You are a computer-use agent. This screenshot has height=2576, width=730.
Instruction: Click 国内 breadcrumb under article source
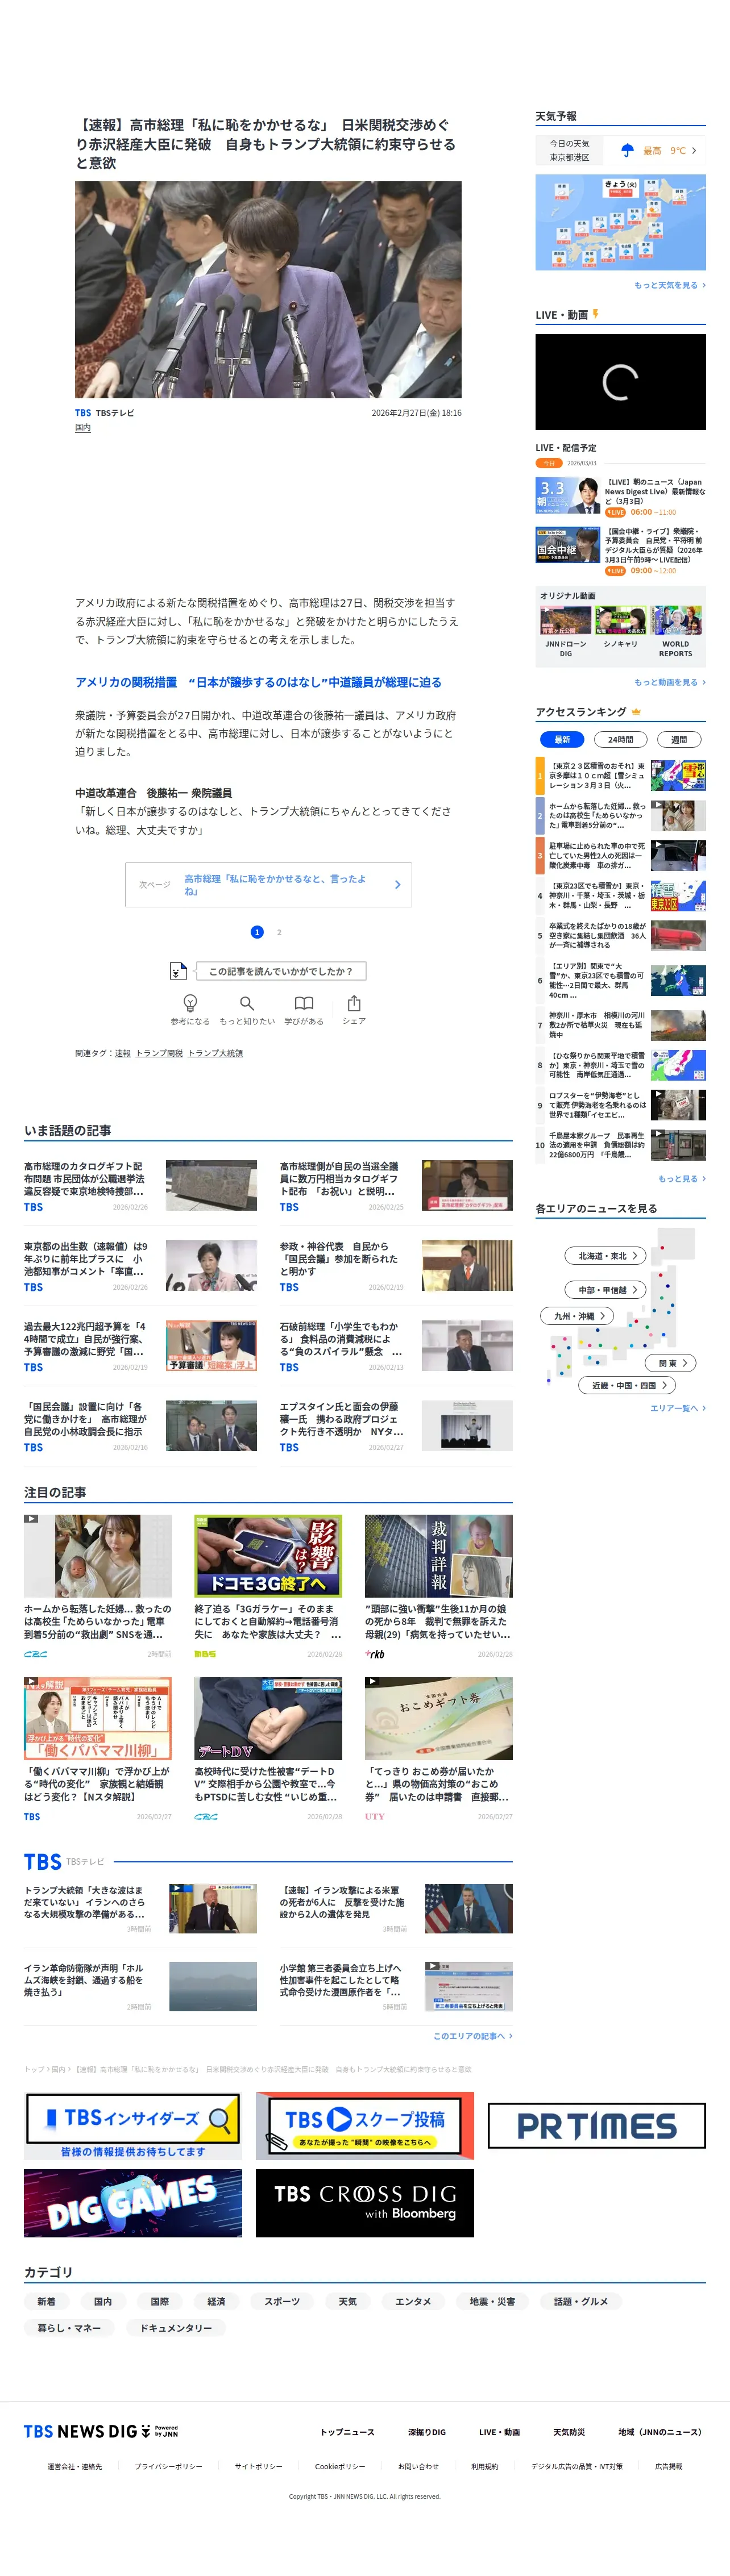[83, 427]
